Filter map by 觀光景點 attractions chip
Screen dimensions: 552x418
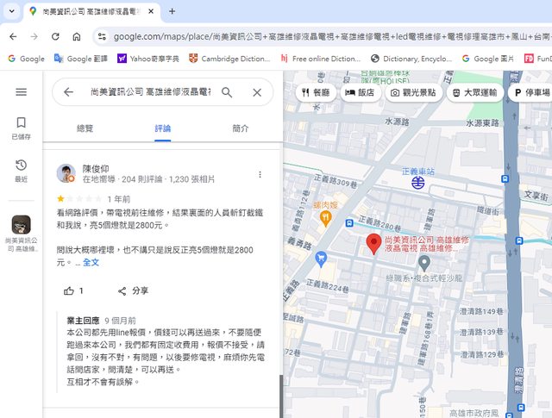(414, 92)
